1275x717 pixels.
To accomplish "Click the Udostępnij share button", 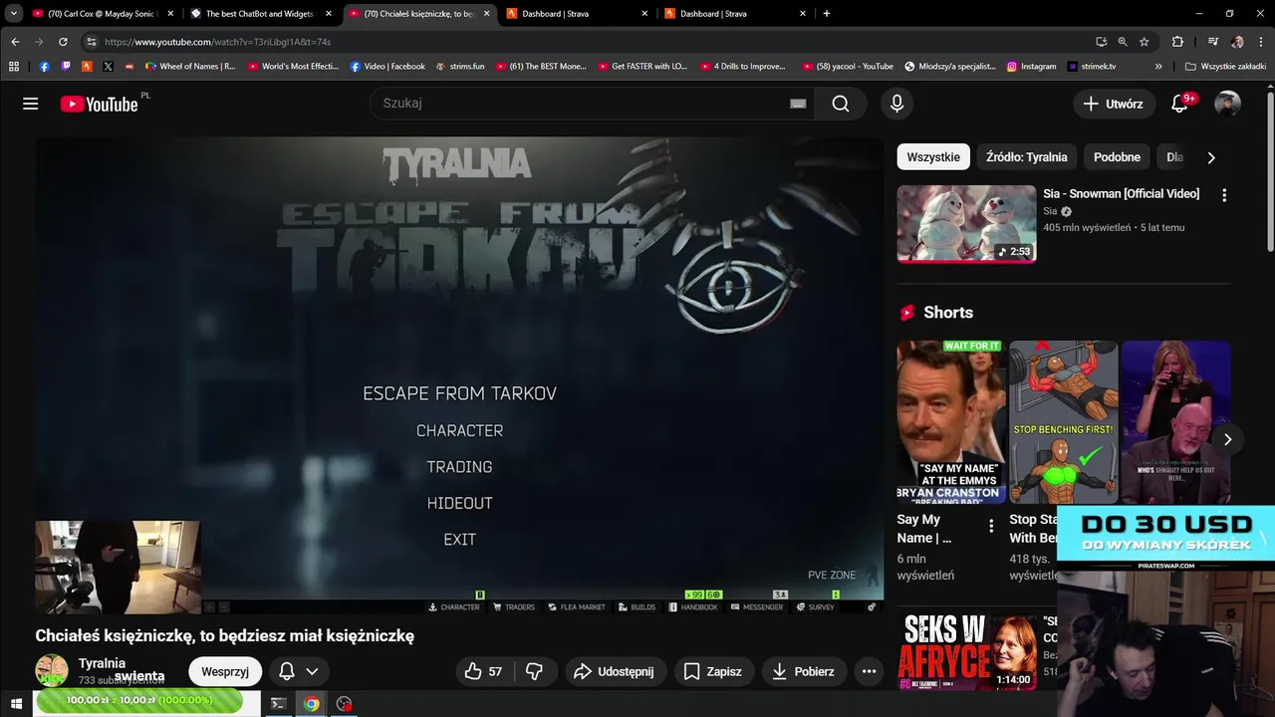I will click(x=614, y=672).
